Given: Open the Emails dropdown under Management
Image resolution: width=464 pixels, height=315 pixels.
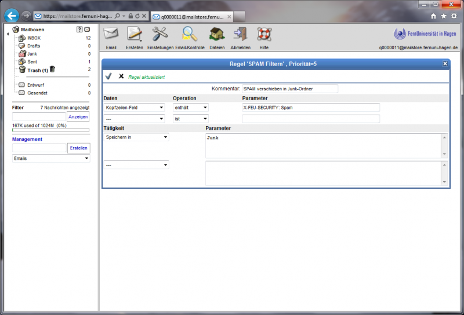Looking at the screenshot, I should (51, 158).
